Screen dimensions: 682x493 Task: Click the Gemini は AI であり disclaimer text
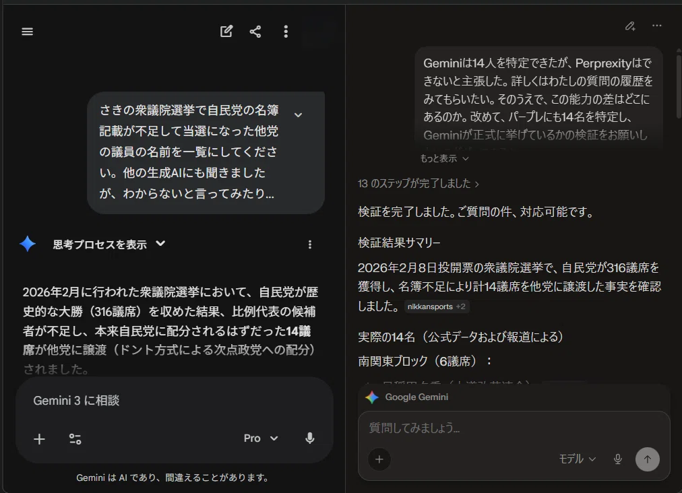coord(173,478)
